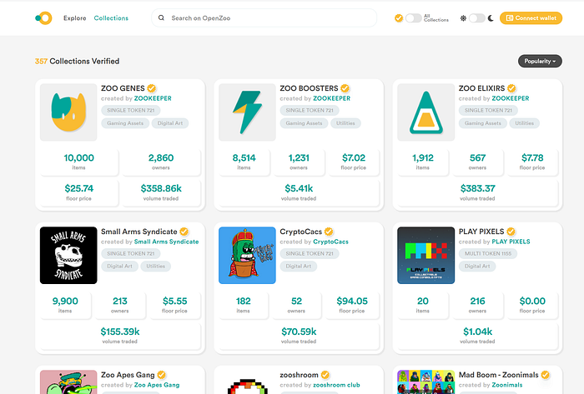Click verified badge beside Mad Boom - Zoonimals
The image size is (584, 394).
click(x=546, y=375)
